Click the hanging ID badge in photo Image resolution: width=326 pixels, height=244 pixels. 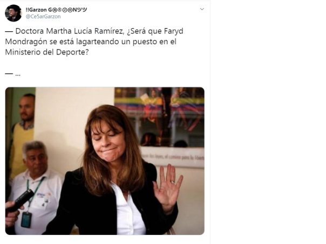[26, 220]
